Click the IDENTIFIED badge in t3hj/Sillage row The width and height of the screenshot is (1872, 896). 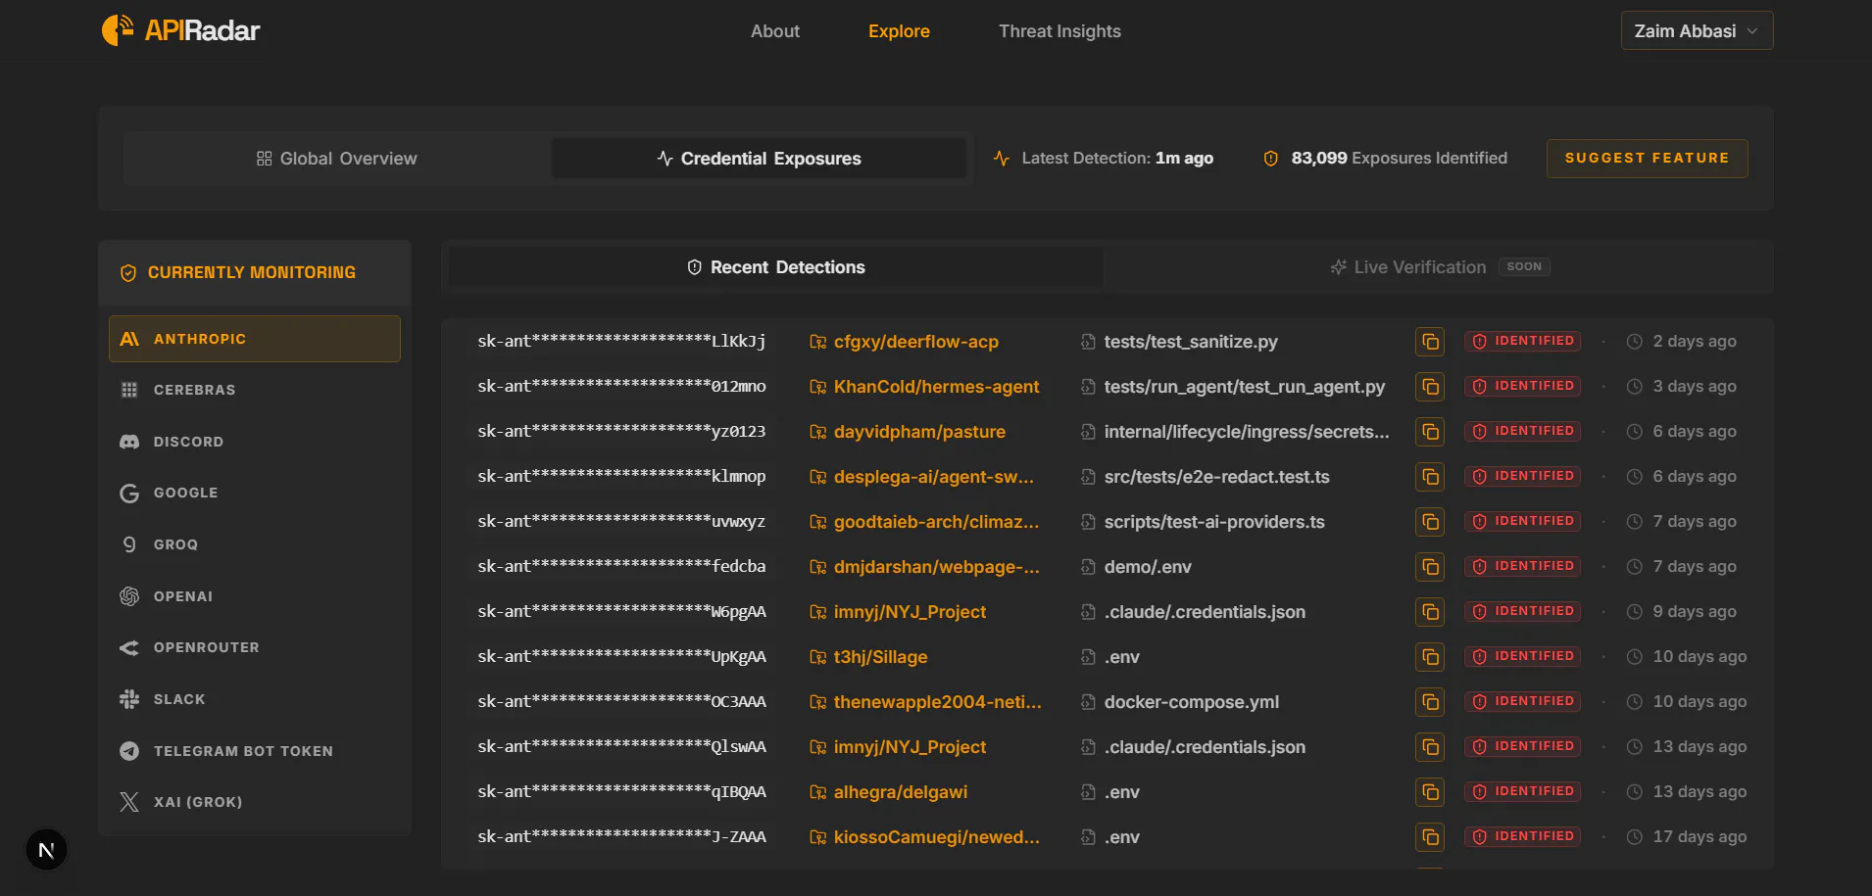click(1522, 656)
